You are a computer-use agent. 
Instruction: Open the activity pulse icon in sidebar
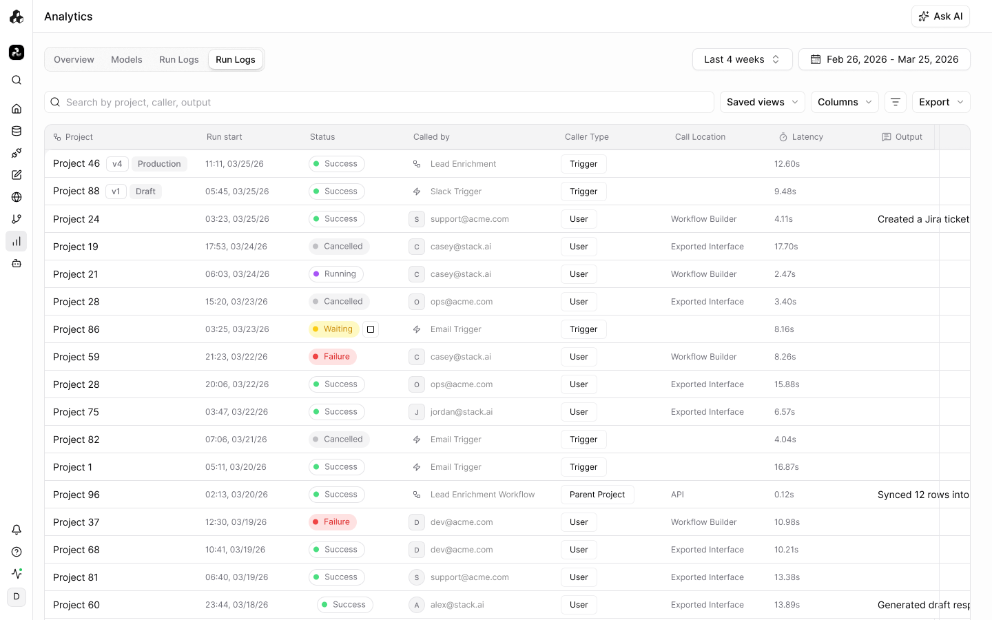click(17, 573)
